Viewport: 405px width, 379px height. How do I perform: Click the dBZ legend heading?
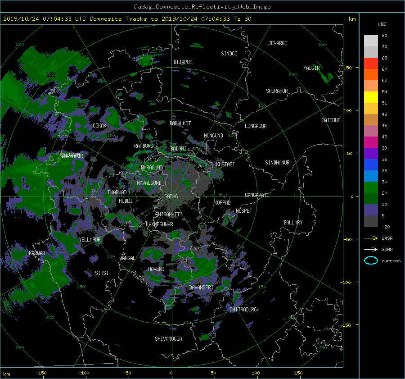(x=382, y=24)
